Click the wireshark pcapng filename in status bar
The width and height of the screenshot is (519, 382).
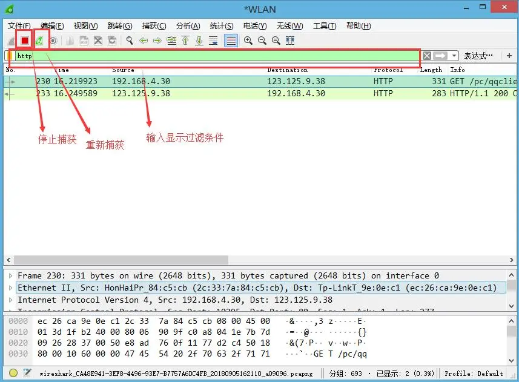[x=176, y=374]
